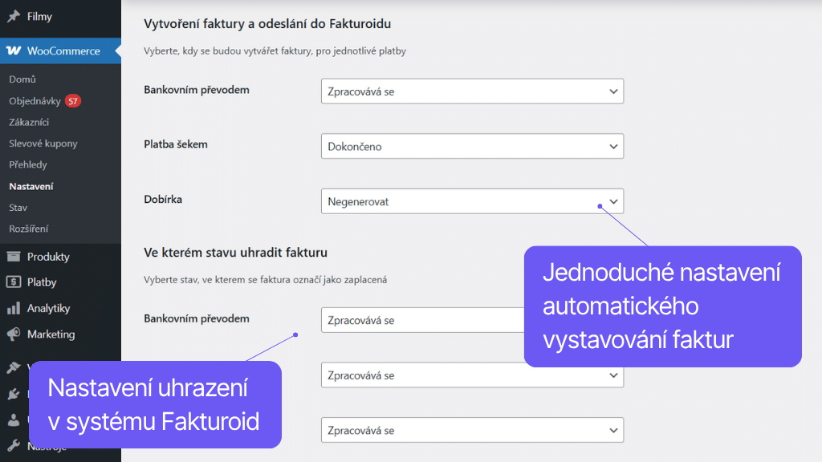This screenshot has height=462, width=822.
Task: Select Zákazníci in the sidebar
Action: [x=29, y=122]
